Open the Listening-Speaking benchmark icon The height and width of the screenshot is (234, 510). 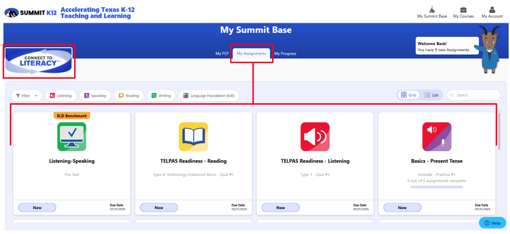pos(72,136)
